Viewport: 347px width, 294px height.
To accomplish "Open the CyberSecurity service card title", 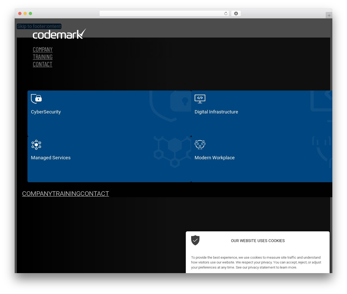I will click(46, 112).
